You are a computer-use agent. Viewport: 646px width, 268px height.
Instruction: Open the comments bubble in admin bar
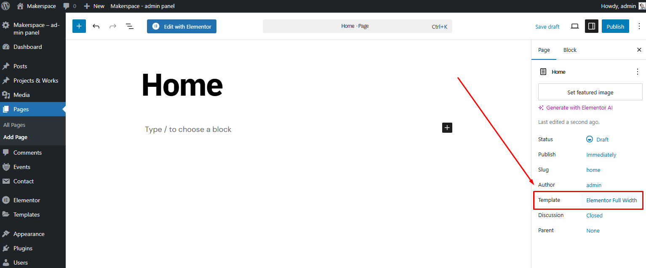tap(69, 6)
